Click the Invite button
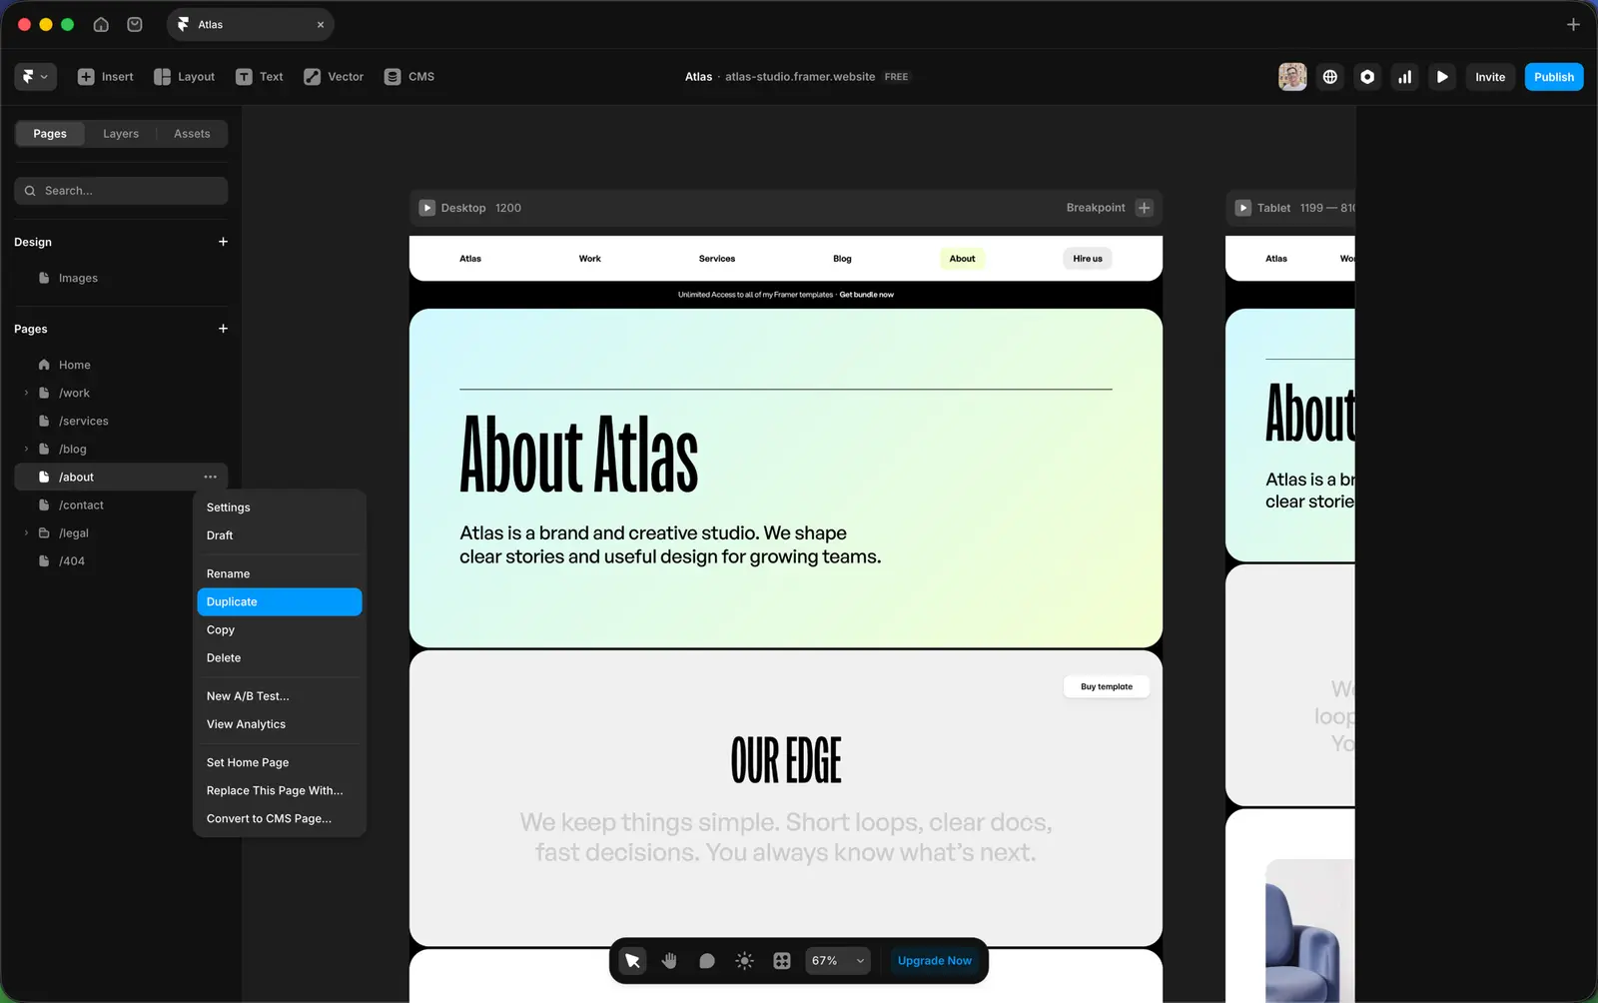The image size is (1598, 1003). click(1490, 77)
